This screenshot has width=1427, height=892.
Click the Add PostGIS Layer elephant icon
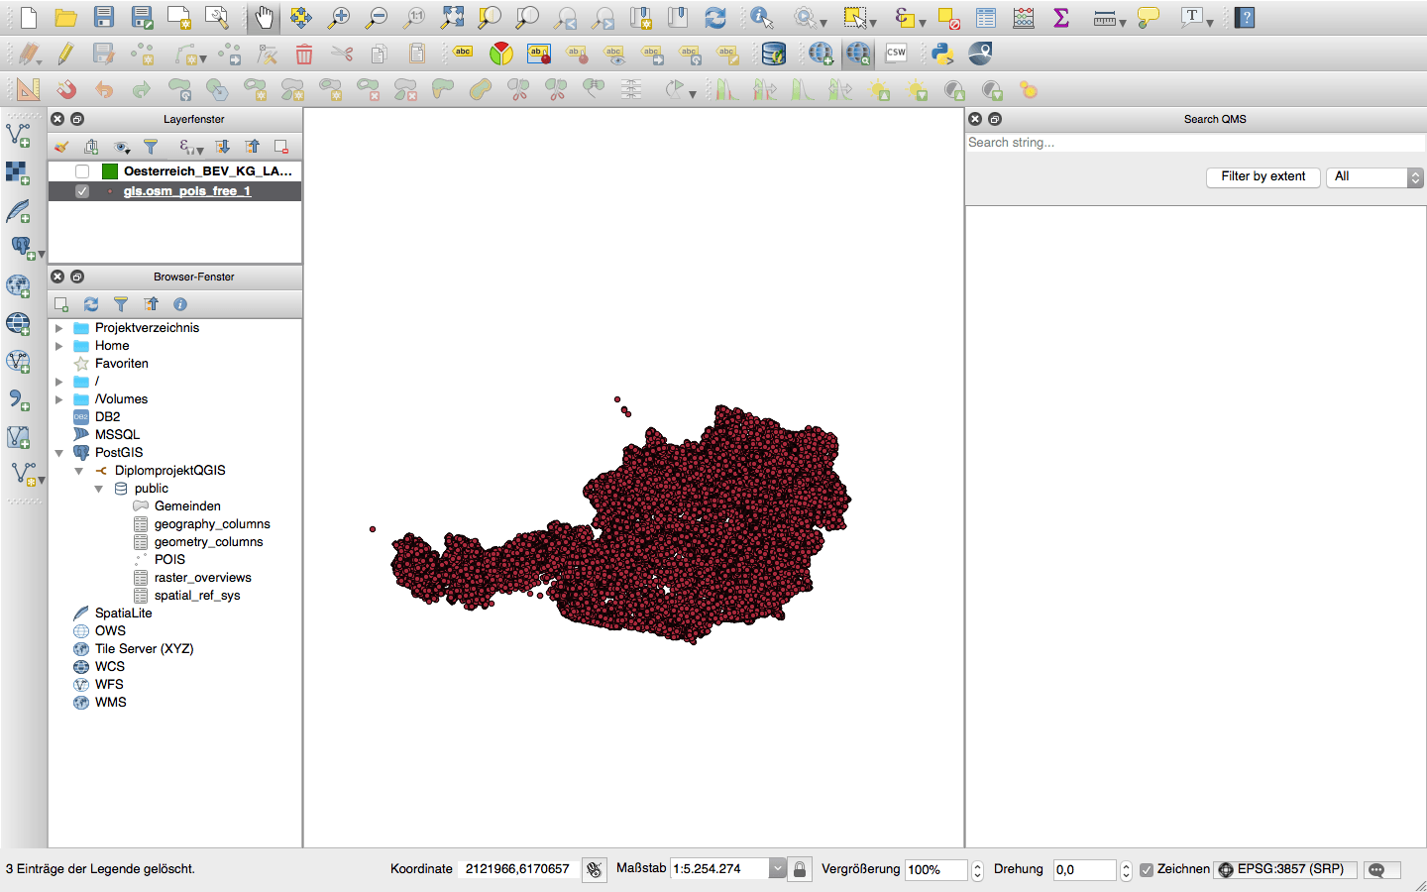point(20,247)
